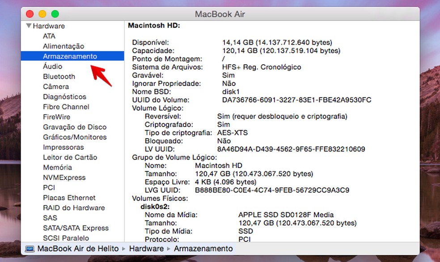This screenshot has width=440, height=262.
Task: Click the 'Volume Lógico:' label
Action: 158,108
